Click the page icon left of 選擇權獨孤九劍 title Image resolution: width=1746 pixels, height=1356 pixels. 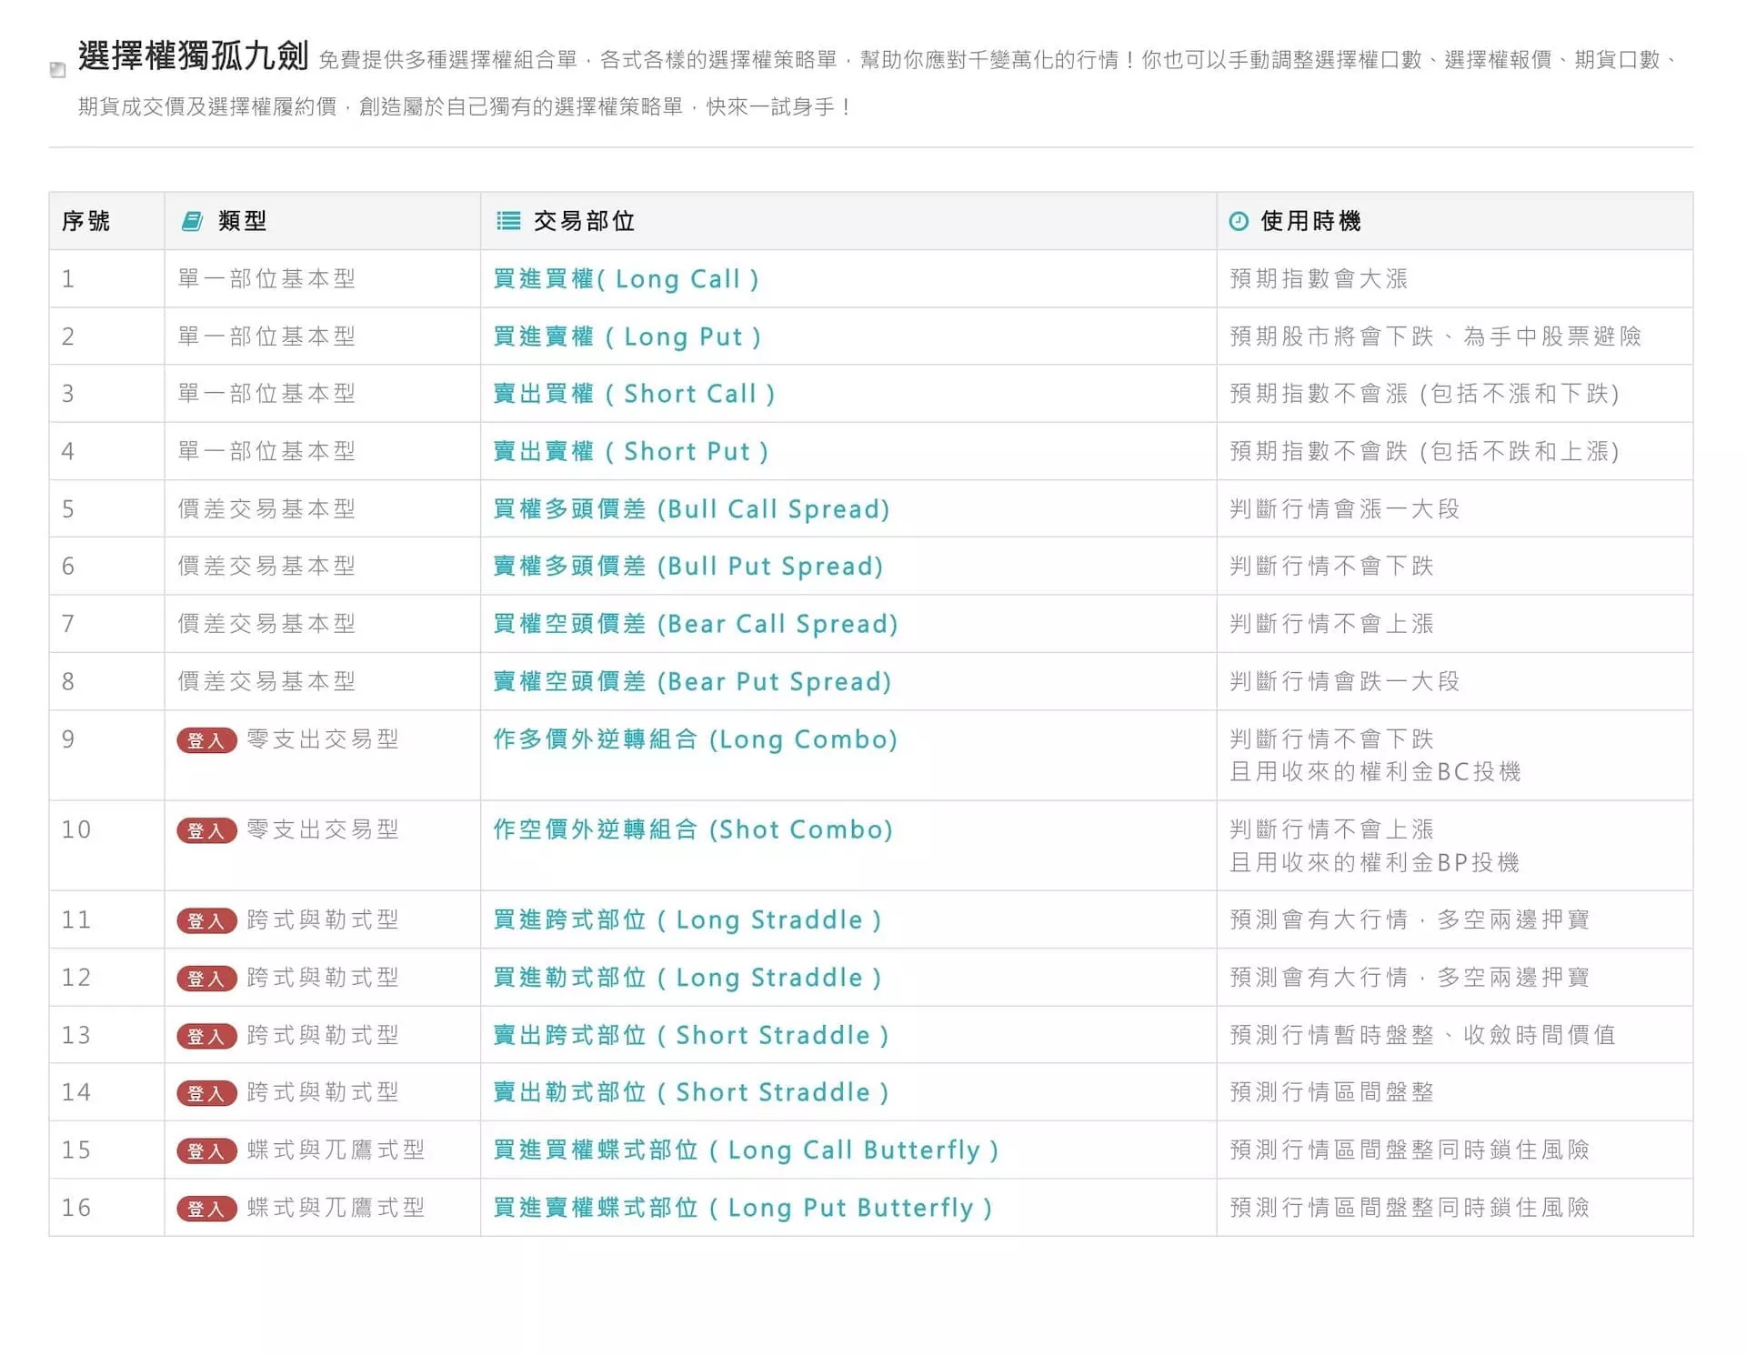(x=57, y=68)
